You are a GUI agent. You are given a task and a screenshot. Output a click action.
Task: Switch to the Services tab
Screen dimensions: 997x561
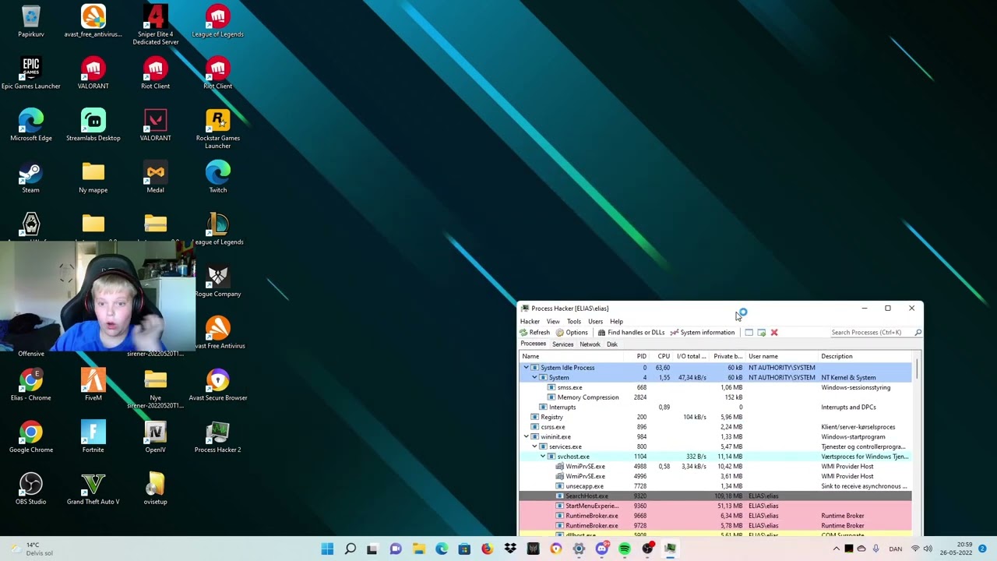click(x=562, y=344)
